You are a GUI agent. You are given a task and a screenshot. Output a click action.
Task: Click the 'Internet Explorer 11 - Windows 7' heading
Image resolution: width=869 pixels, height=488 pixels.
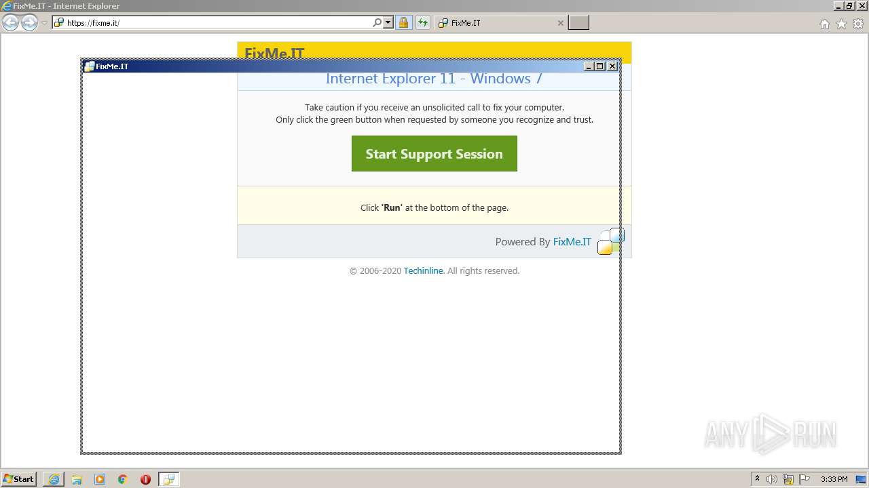[434, 79]
